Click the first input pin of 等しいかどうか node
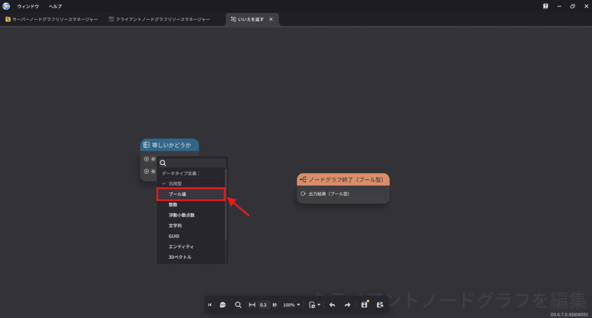This screenshot has height=318, width=592. coord(146,159)
